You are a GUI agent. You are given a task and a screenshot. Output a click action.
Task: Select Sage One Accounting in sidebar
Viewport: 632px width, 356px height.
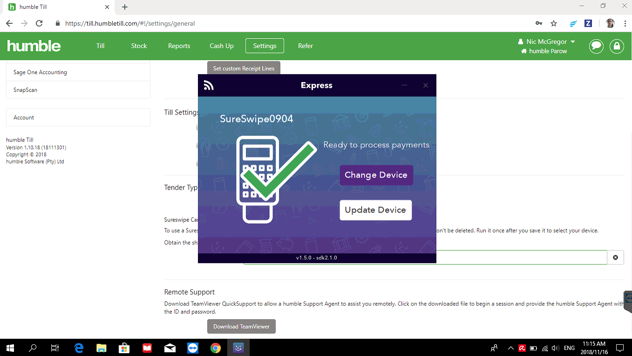coord(78,72)
